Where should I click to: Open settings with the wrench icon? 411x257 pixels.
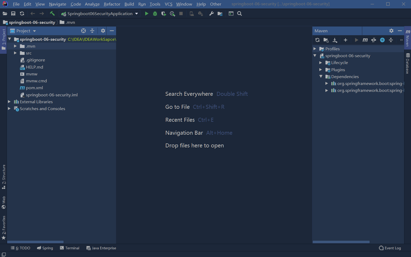211,14
